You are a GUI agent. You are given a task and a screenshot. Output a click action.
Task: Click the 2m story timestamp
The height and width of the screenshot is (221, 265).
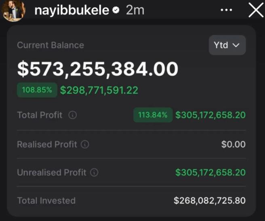pyautogui.click(x=135, y=10)
